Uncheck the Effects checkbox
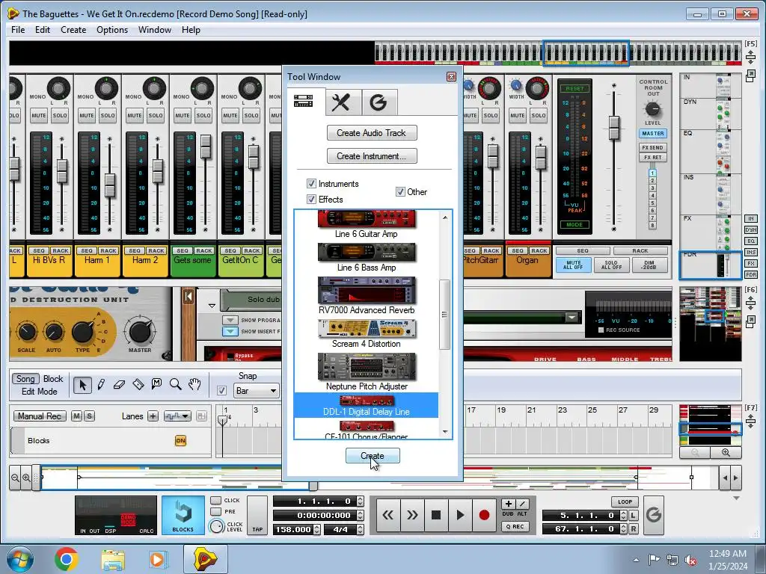 click(311, 199)
